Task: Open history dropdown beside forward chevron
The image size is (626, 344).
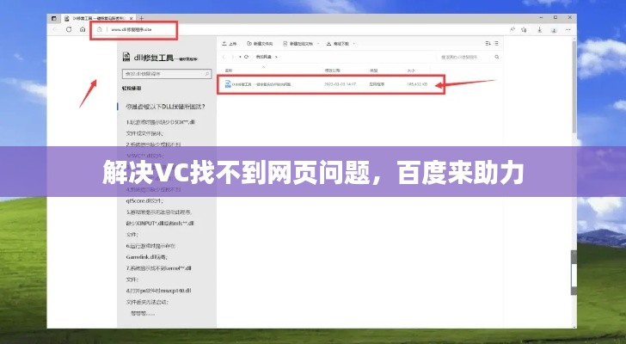Action: point(240,57)
